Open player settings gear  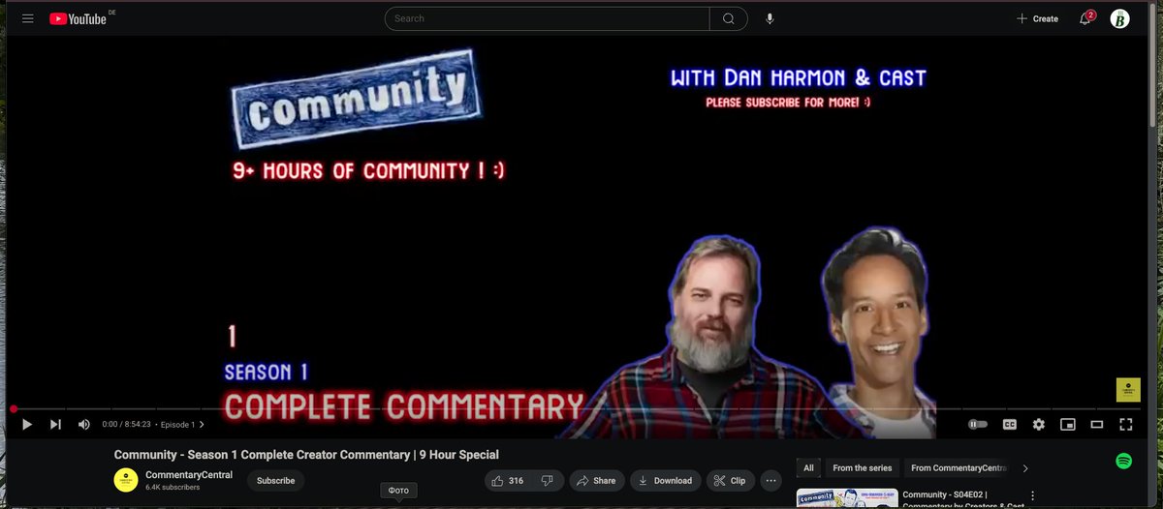[x=1039, y=424]
